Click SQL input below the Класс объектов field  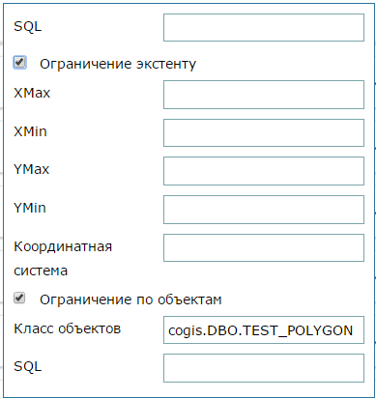coord(264,368)
